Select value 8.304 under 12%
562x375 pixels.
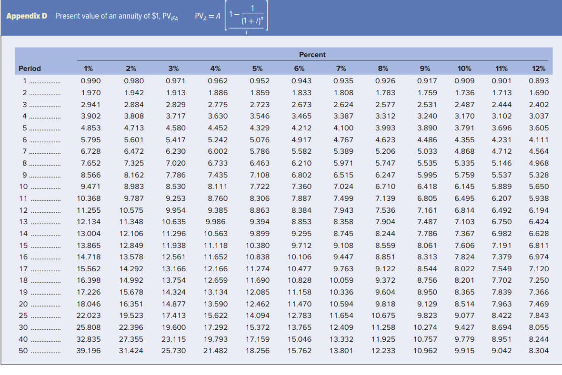(x=539, y=351)
